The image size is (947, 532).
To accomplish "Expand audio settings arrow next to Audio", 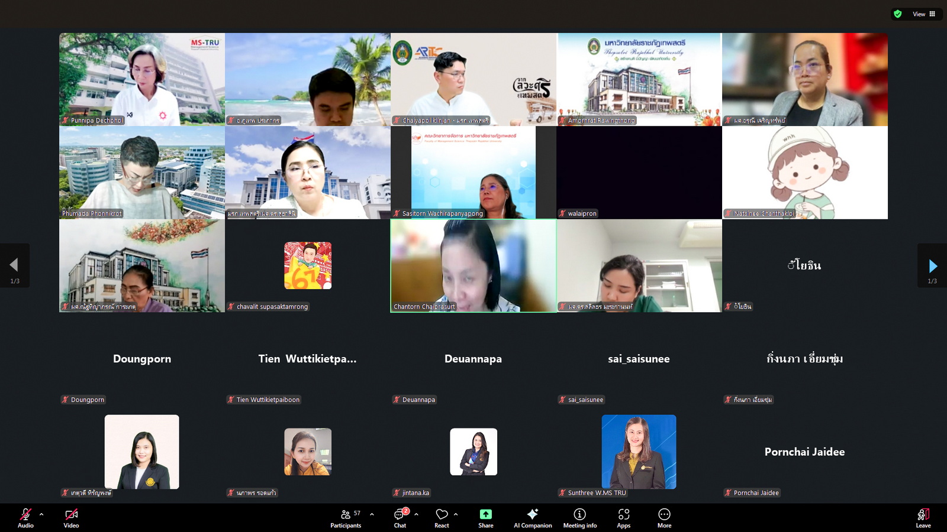I will tap(41, 514).
